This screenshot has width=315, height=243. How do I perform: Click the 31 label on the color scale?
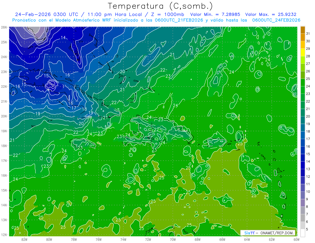click(x=308, y=34)
